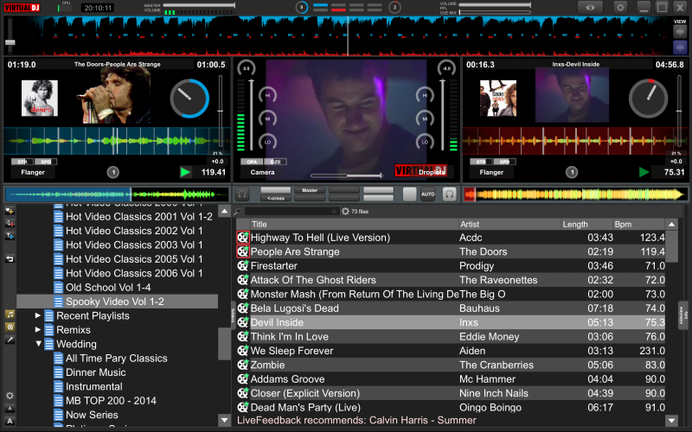Image resolution: width=692 pixels, height=432 pixels.
Task: Toggle the karaoke microphone filter icon
Action: 10,340
